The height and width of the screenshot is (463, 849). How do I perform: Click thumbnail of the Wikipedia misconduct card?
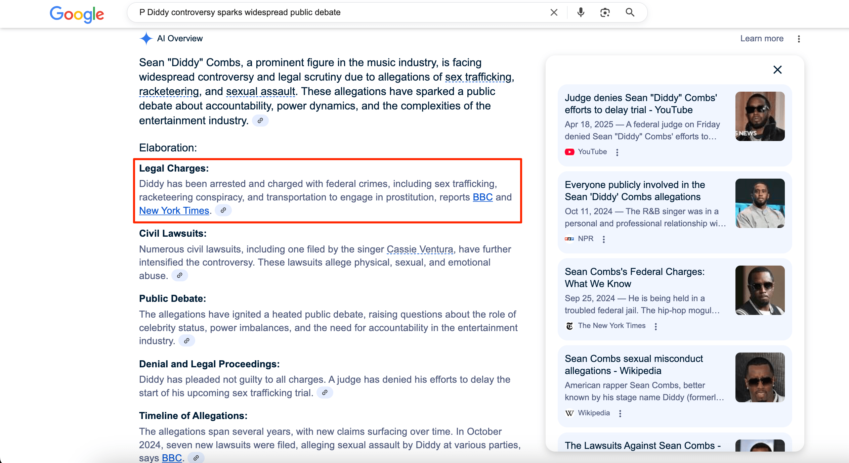tap(760, 377)
